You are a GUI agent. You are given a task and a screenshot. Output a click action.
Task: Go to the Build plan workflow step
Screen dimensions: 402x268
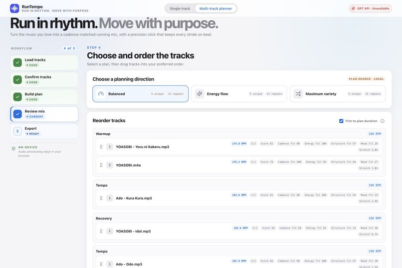pyautogui.click(x=44, y=97)
